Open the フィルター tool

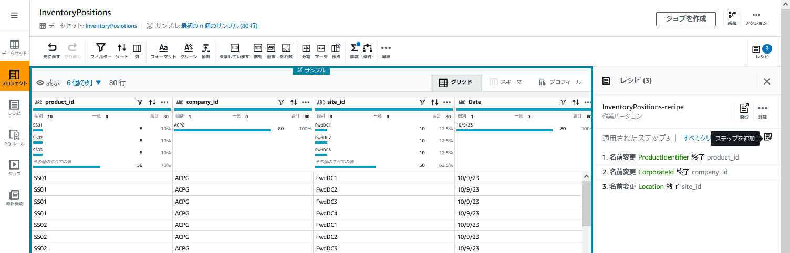pos(101,50)
